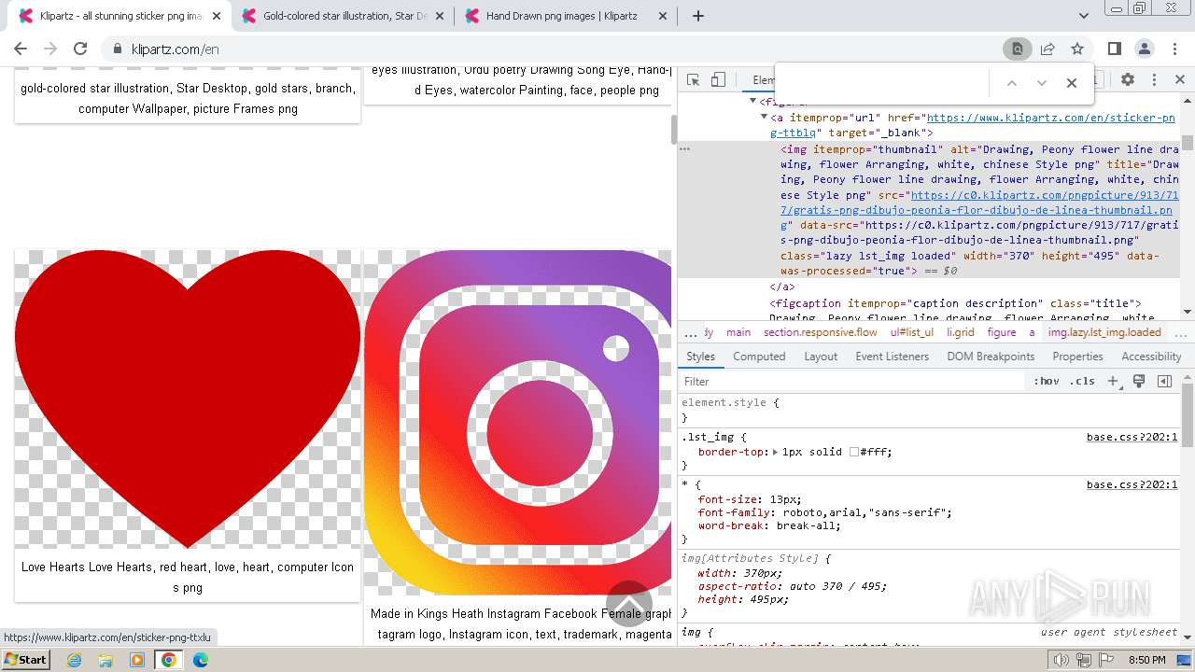
Task: Open DevTools customize menu
Action: point(1154,80)
